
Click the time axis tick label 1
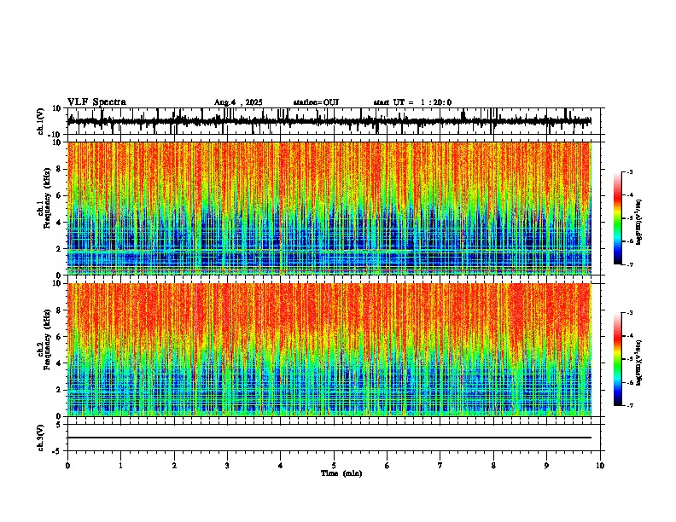point(120,466)
